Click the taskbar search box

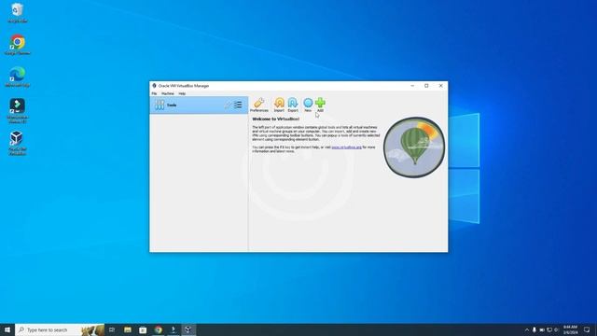[x=60, y=329]
